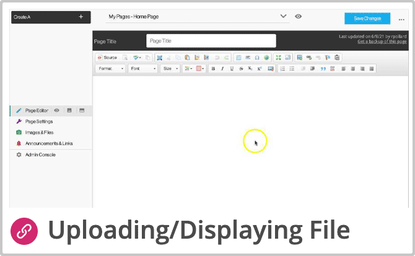Apply underline formatting
The image size is (415, 256).
coord(232,69)
